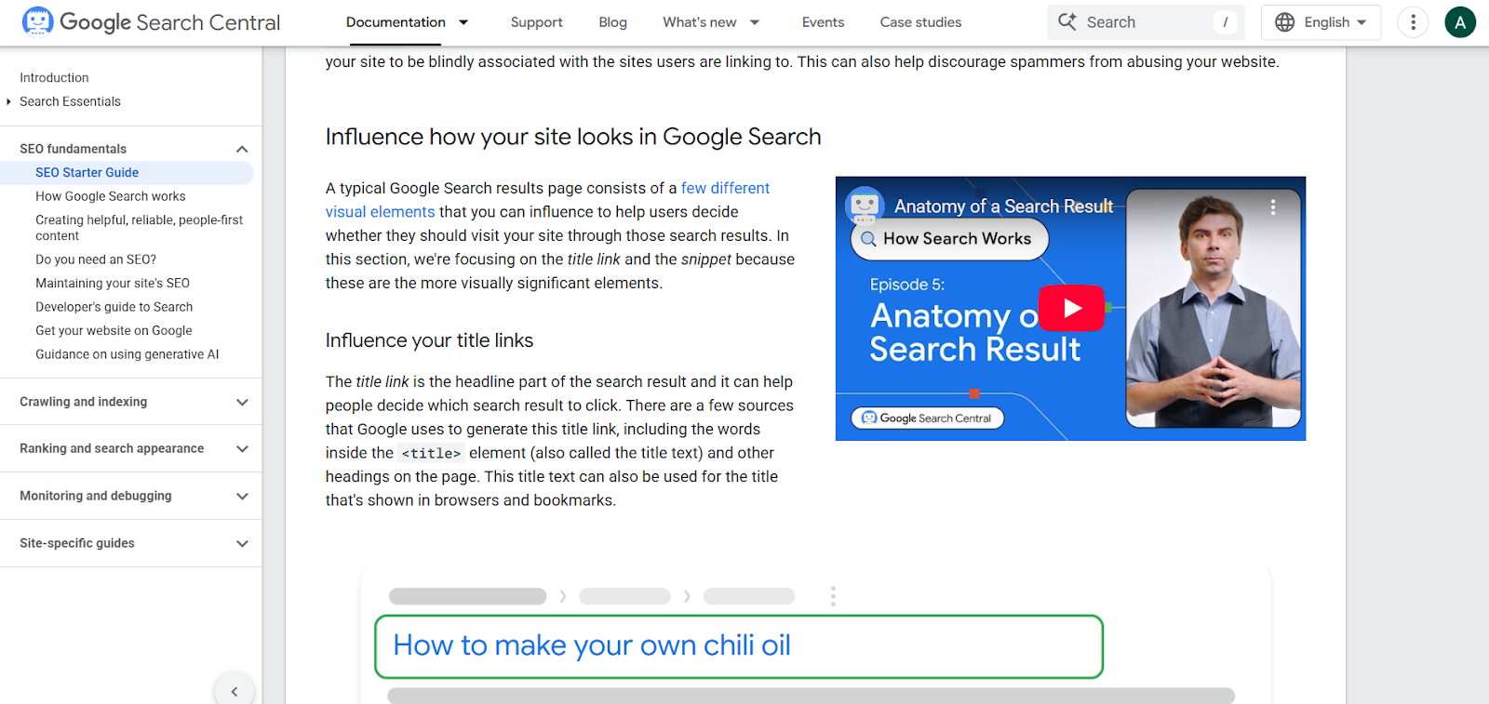Image resolution: width=1489 pixels, height=704 pixels.
Task: Open the Documentation tab
Action: point(396,22)
